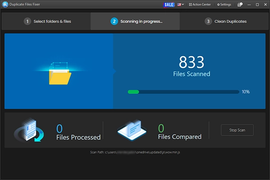Click the green scan progress bar
The width and height of the screenshot is (270, 180).
pyautogui.click(x=184, y=92)
